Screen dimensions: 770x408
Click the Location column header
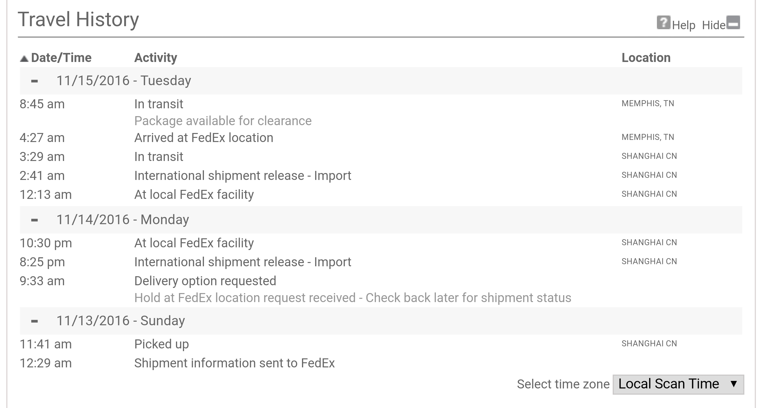click(646, 57)
